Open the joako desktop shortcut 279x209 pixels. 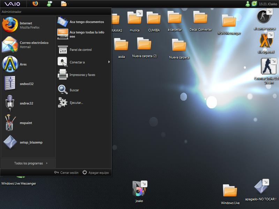pos(139,189)
